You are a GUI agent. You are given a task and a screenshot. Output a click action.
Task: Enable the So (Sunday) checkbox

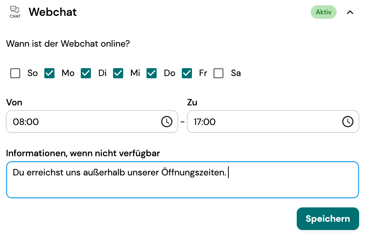15,73
